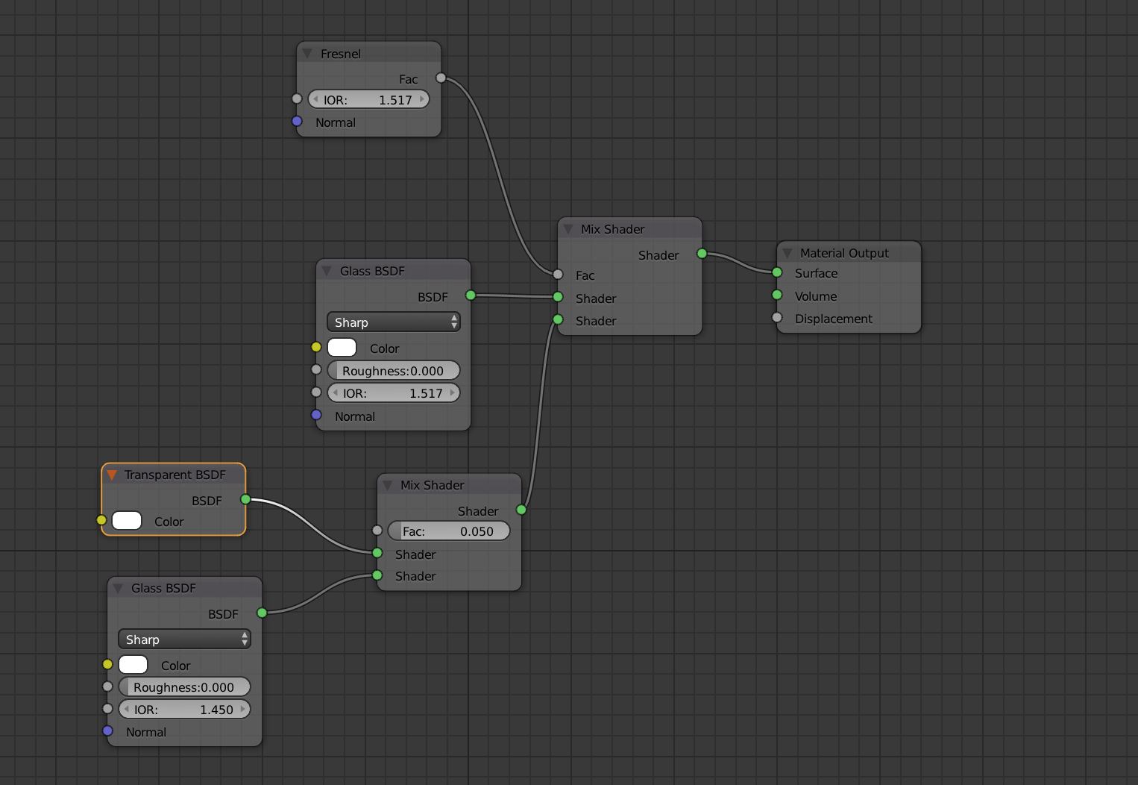Image resolution: width=1138 pixels, height=785 pixels.
Task: Click the Glass BSDF IOR 1.450 value field
Action: (x=184, y=710)
